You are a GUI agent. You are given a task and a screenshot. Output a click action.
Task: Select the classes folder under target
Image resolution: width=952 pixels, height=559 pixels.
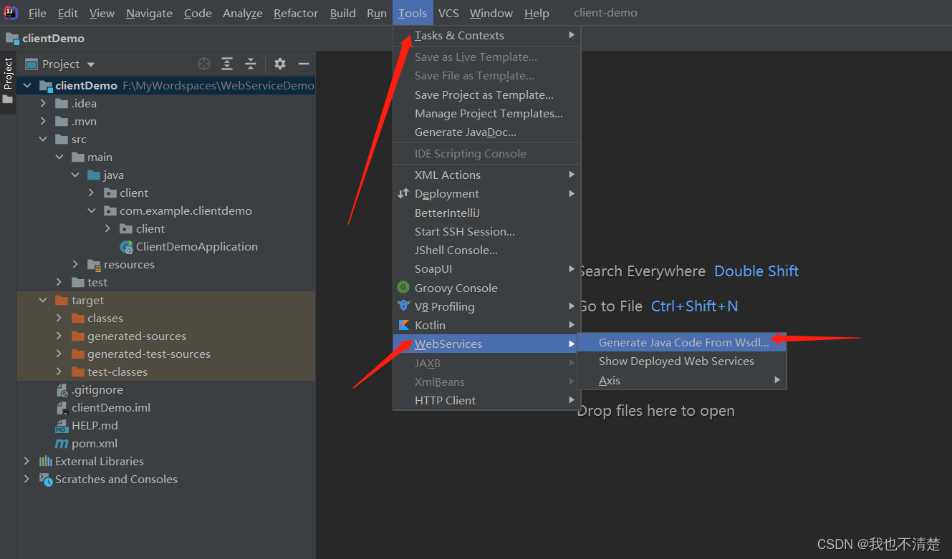(166, 319)
